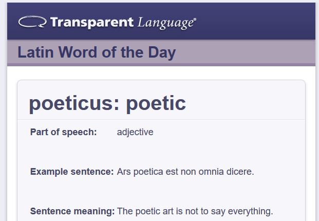Select the "Latin Word of the Day" title

pos(97,52)
